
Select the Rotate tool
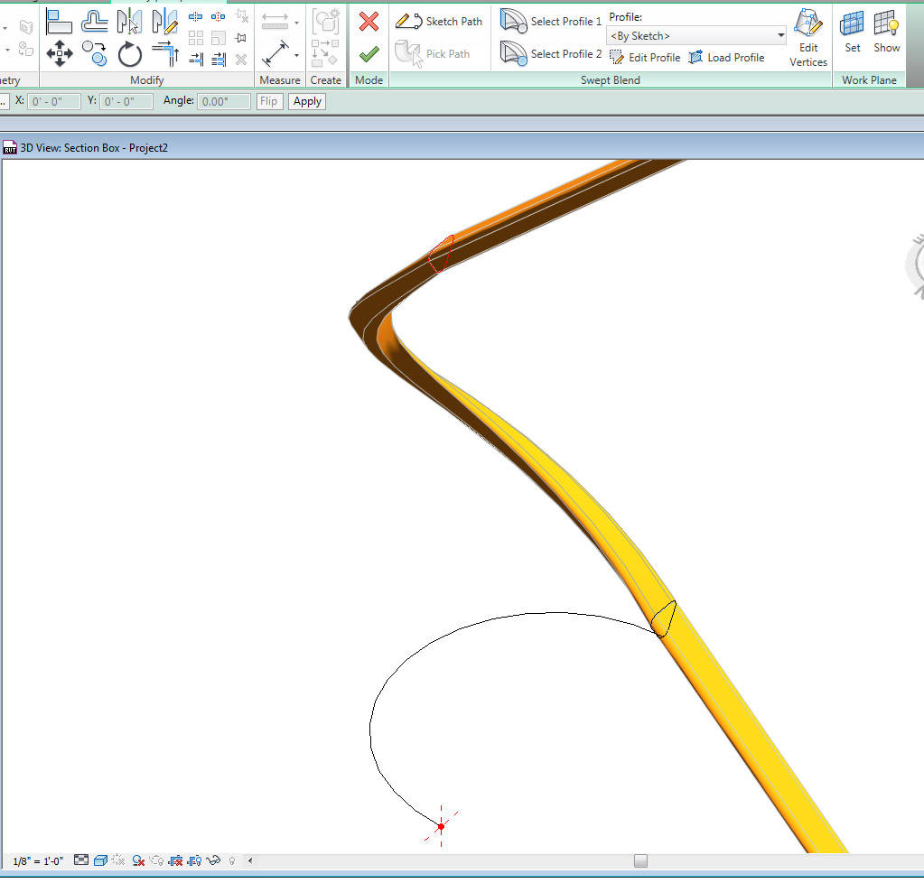click(130, 53)
